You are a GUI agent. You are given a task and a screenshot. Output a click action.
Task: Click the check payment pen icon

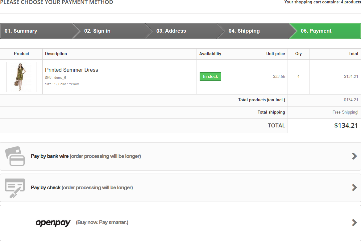click(15, 188)
